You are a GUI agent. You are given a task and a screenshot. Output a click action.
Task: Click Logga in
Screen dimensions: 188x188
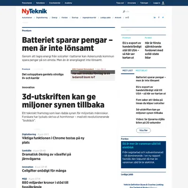click(157, 3)
